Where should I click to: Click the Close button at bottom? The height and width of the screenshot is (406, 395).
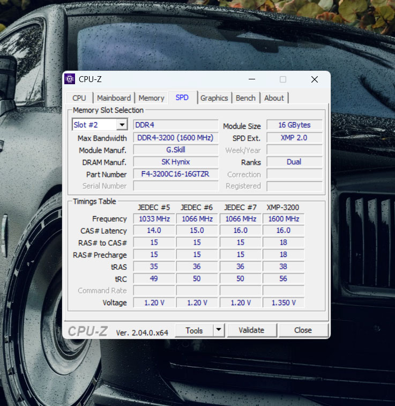[x=303, y=330]
